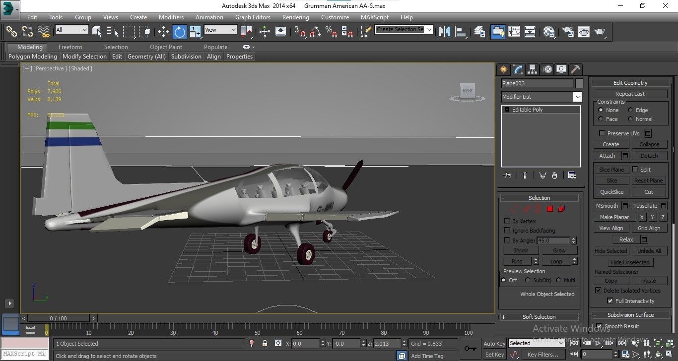Click the Align tool icon
678x361 pixels.
461,31
